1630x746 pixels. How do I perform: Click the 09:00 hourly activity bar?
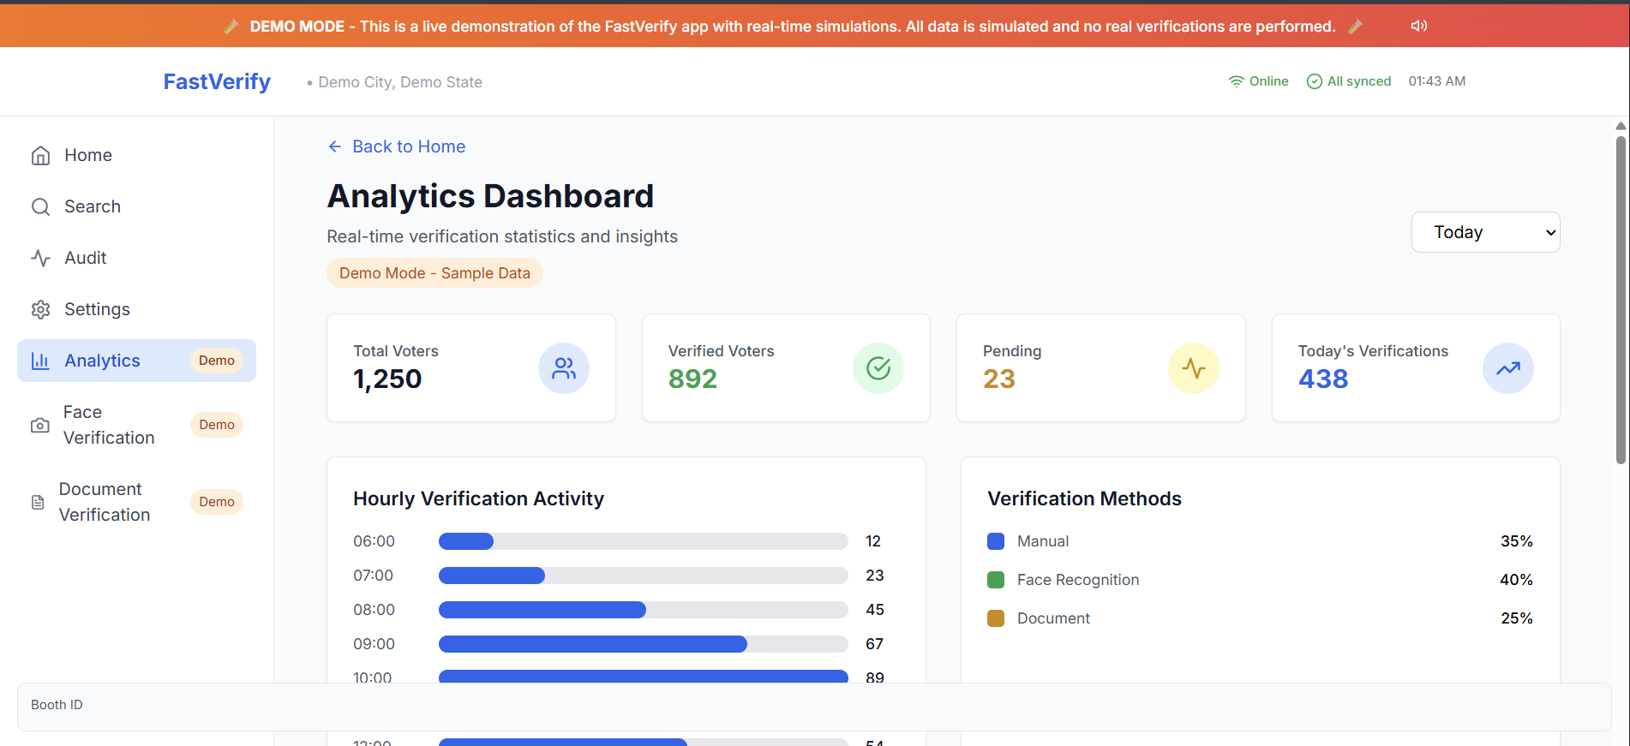[644, 644]
